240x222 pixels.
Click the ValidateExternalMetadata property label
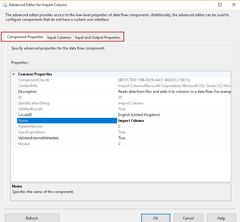click(38, 138)
